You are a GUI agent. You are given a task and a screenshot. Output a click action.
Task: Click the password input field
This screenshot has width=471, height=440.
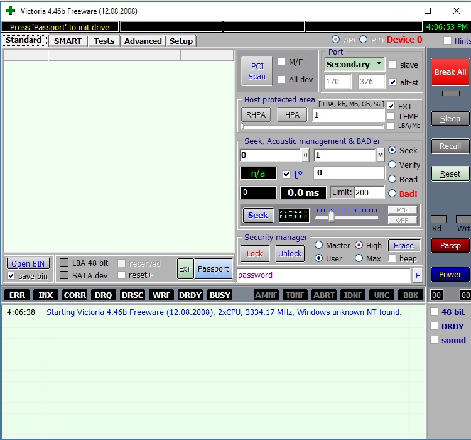pos(323,275)
